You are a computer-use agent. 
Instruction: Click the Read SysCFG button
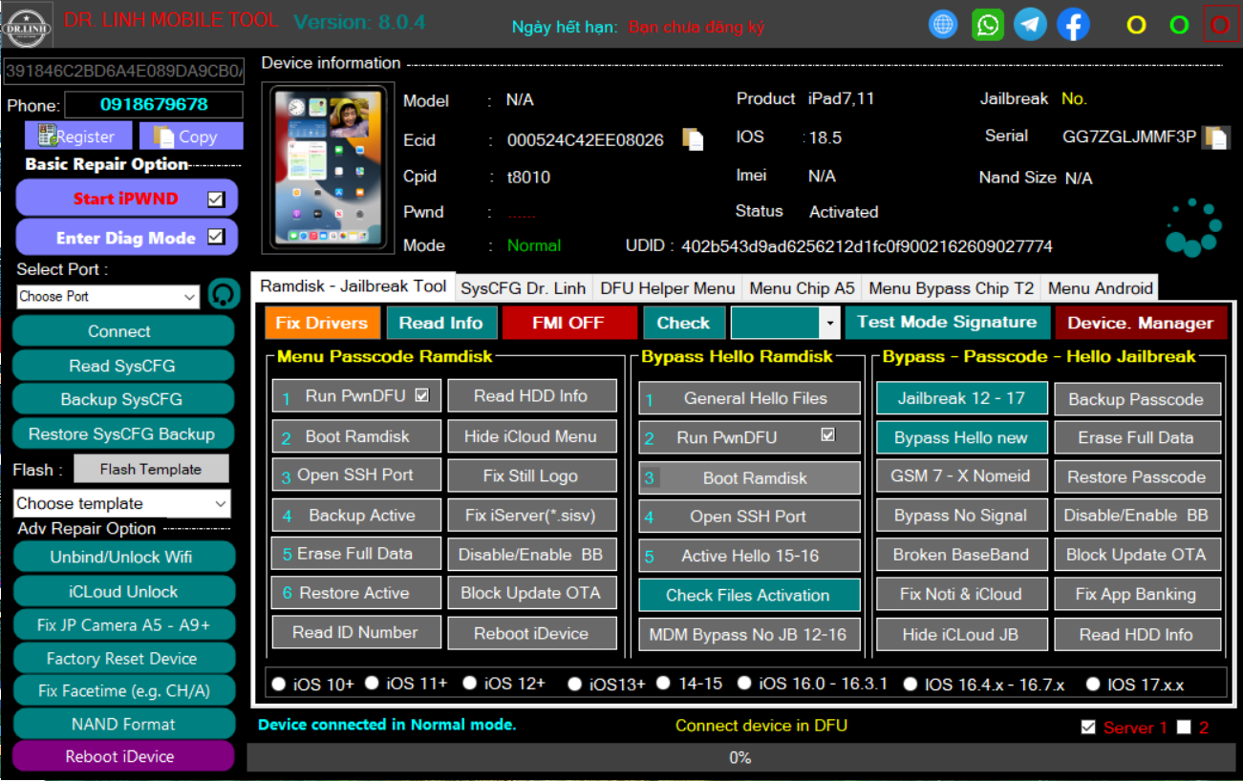(123, 366)
